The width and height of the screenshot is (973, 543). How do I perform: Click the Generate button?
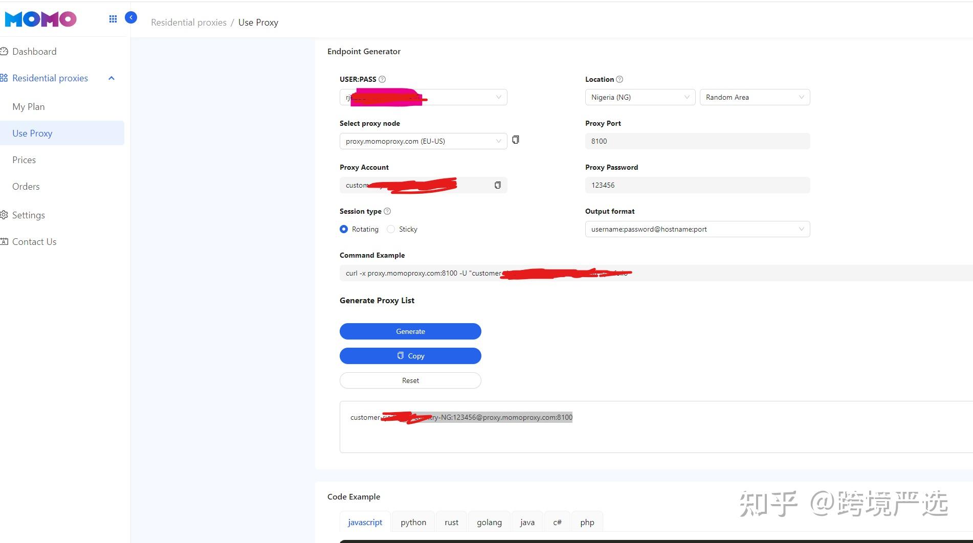[410, 331]
